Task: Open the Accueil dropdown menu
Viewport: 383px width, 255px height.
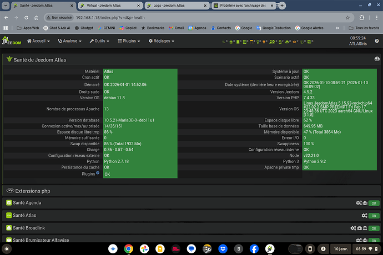Action: pyautogui.click(x=38, y=41)
